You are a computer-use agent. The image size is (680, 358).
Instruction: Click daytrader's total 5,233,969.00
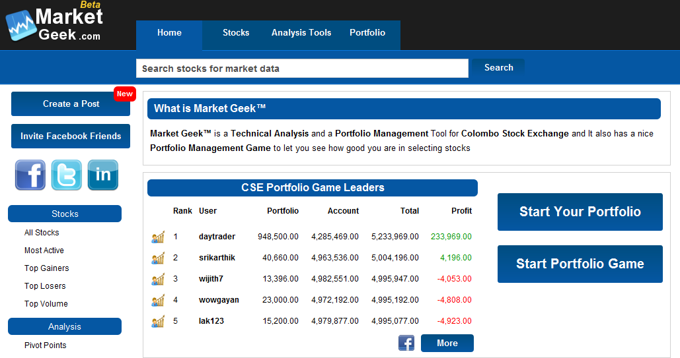coord(395,237)
